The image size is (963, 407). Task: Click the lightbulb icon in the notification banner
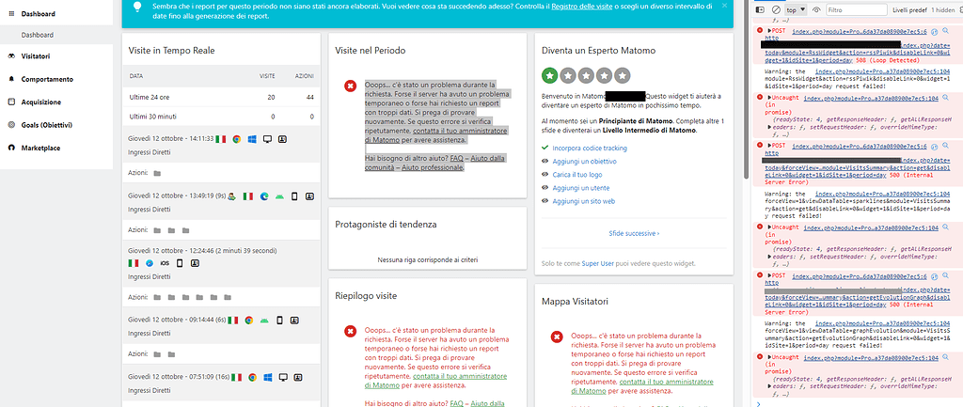click(x=137, y=7)
